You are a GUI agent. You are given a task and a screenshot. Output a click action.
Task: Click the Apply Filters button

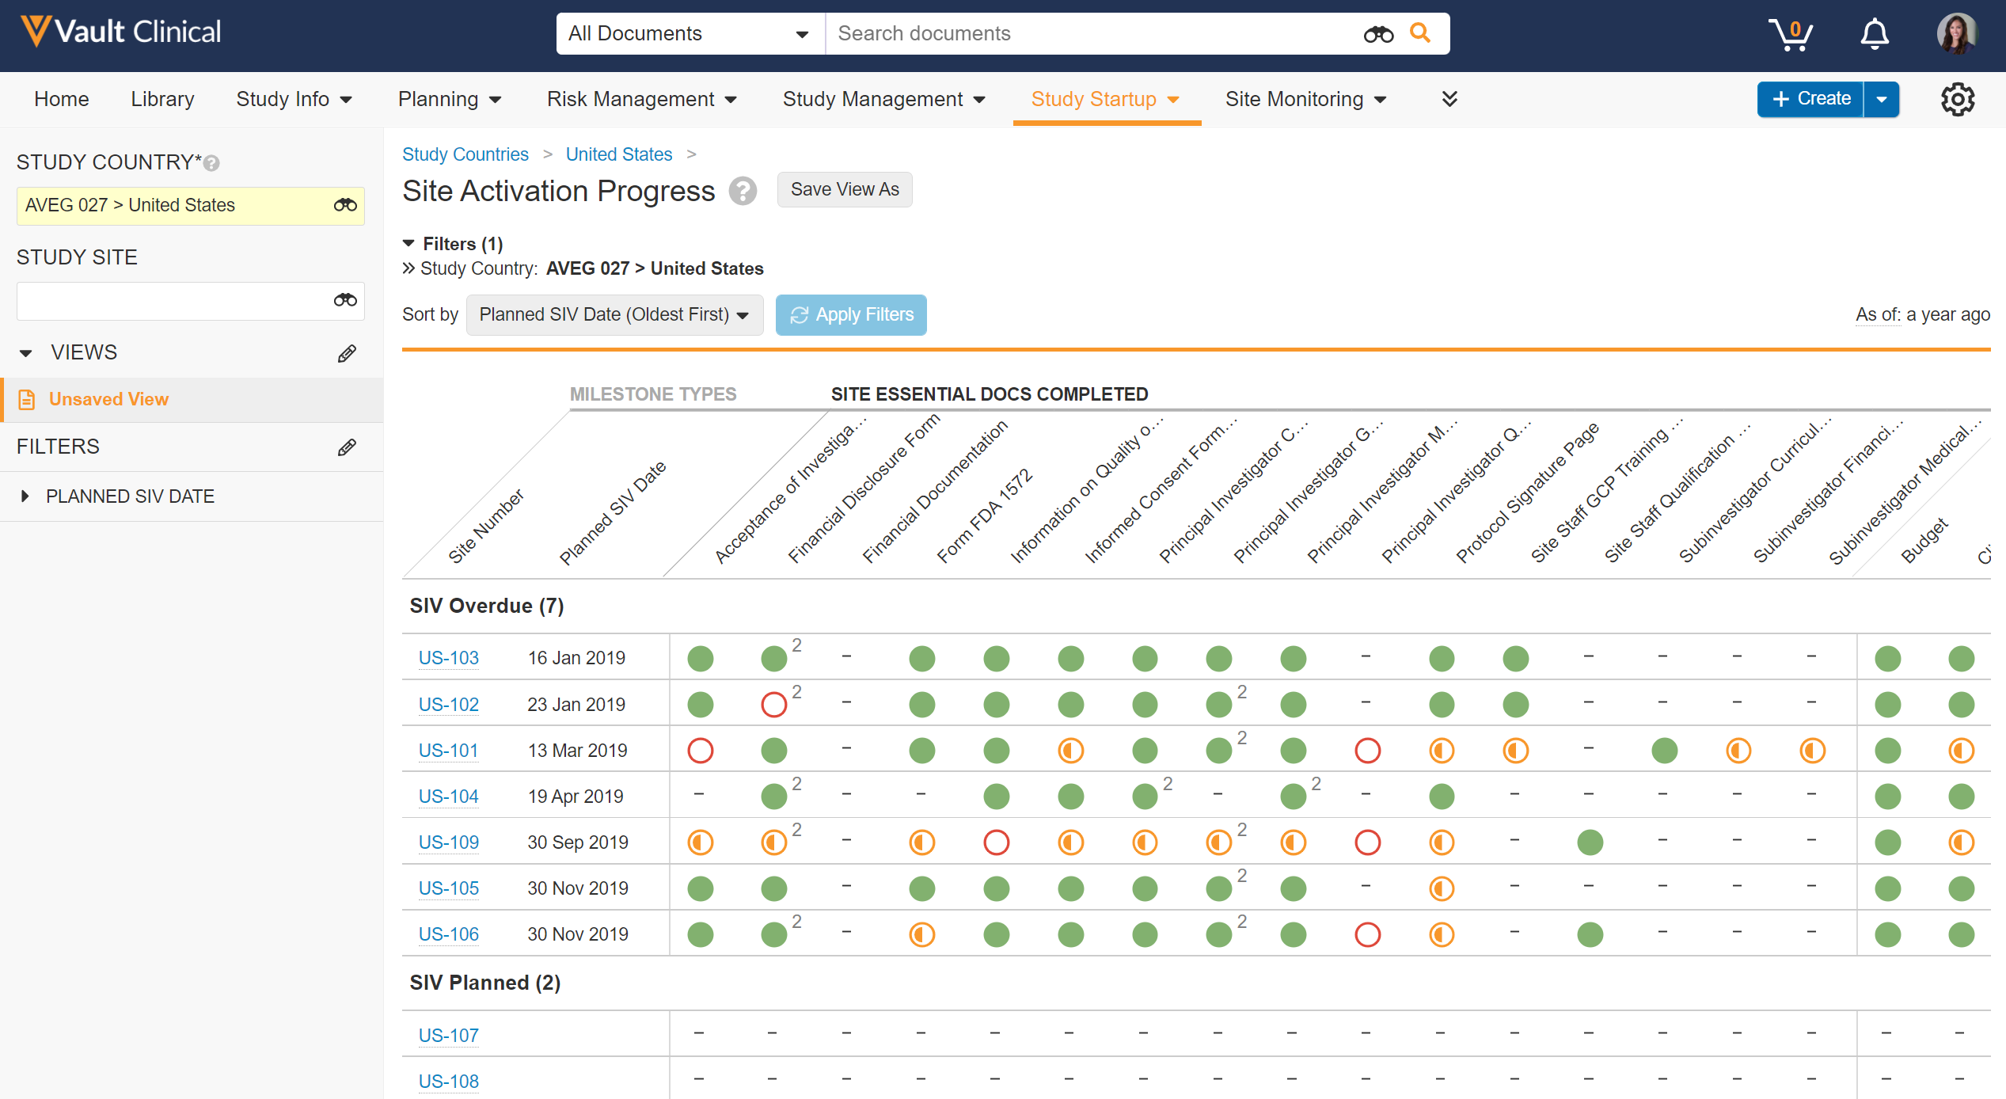pos(851,315)
